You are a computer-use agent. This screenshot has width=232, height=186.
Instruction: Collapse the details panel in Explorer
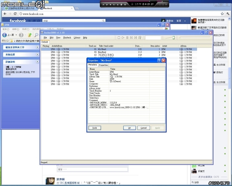point(37,61)
